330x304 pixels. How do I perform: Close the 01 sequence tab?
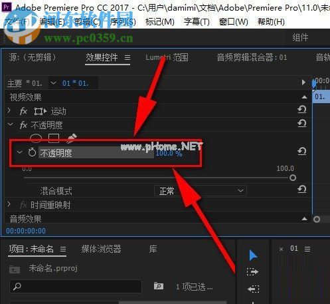281,249
